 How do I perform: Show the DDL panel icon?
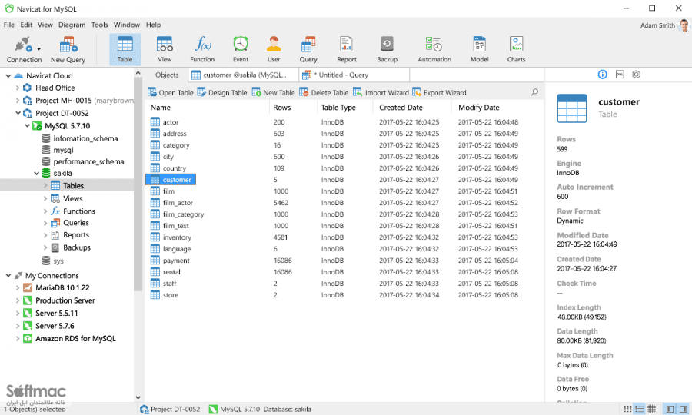pyautogui.click(x=620, y=75)
